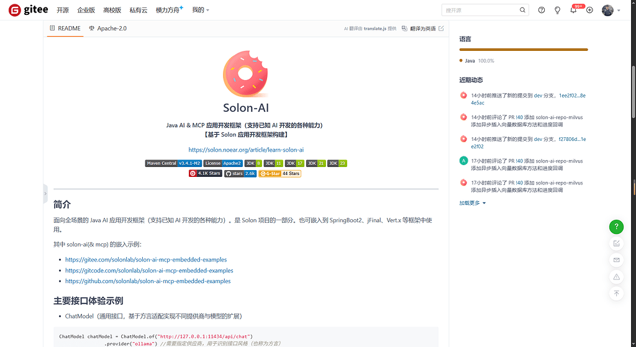Click the translate.js link
Image resolution: width=636 pixels, height=347 pixels.
(x=375, y=29)
